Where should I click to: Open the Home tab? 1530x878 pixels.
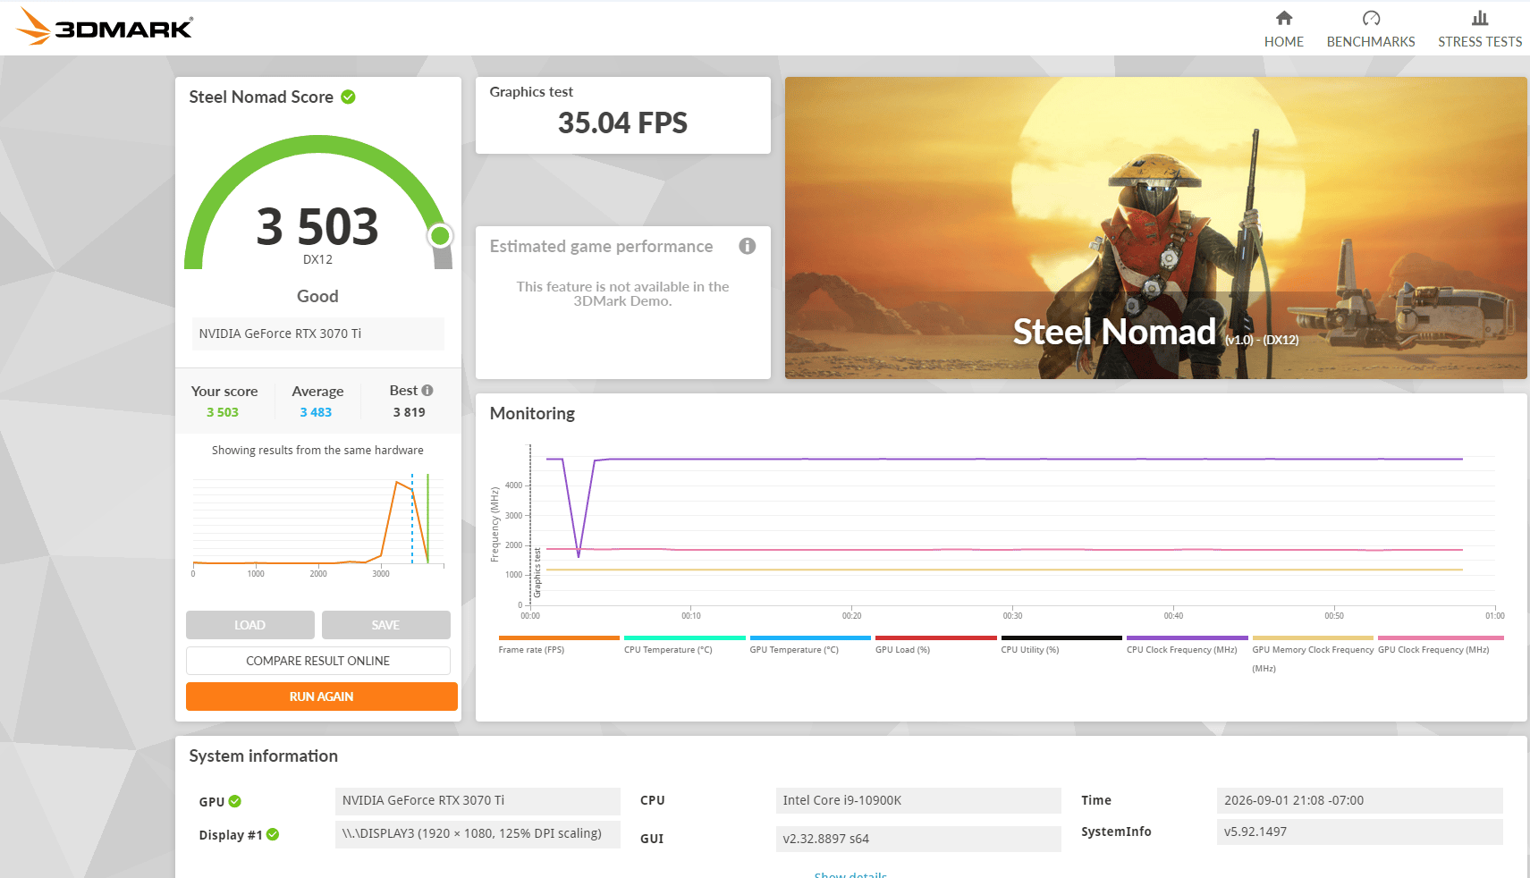click(x=1283, y=29)
